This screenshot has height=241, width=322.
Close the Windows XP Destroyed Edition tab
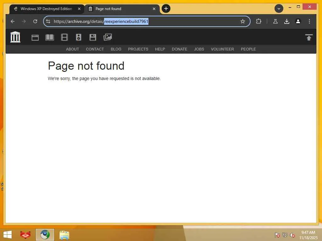79,9
